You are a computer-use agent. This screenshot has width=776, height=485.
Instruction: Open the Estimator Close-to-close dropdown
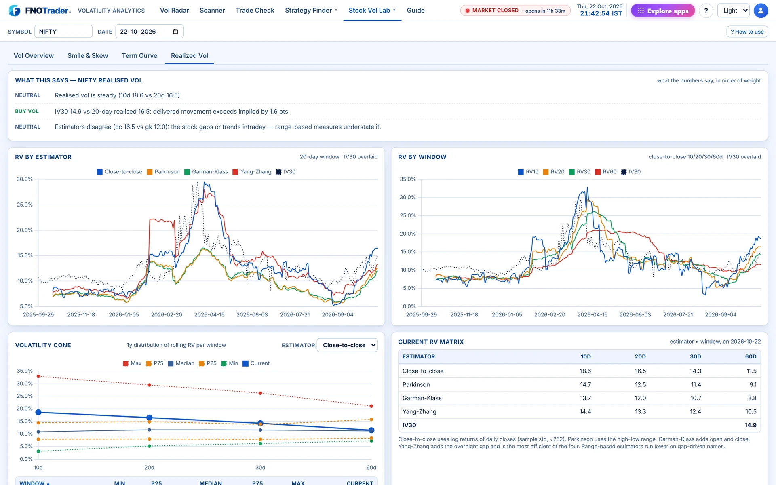coord(347,345)
